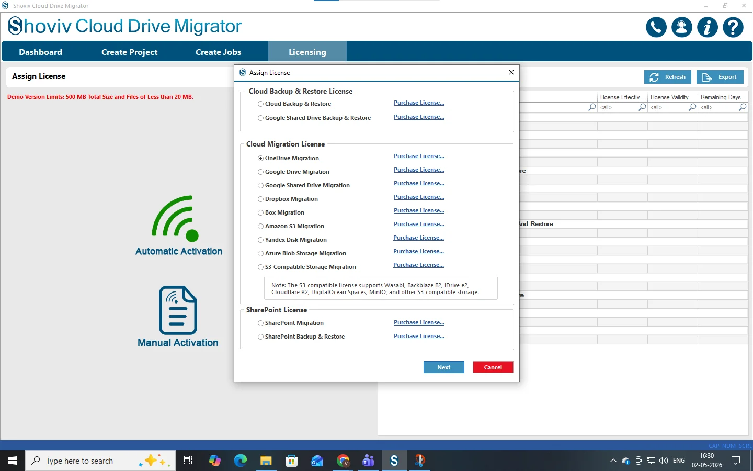Select the OneDrive Migration radio button

click(260, 158)
